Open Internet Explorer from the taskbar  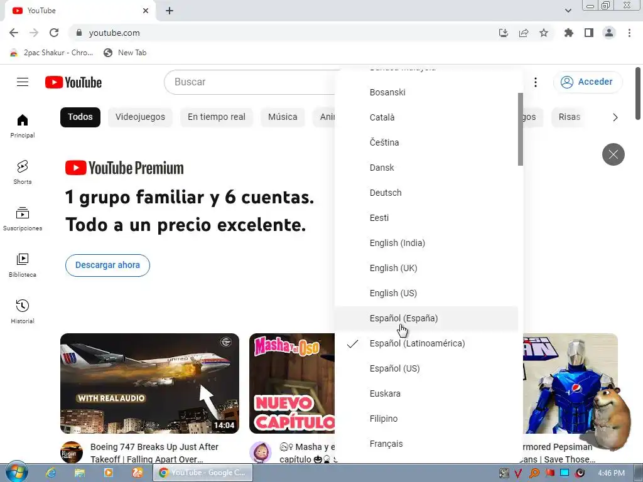click(51, 473)
